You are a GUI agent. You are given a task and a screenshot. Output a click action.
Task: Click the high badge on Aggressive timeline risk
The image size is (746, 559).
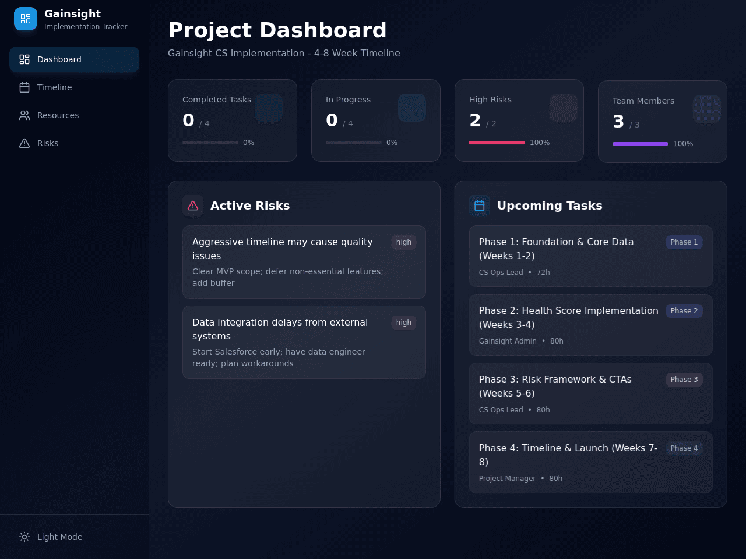coord(404,242)
